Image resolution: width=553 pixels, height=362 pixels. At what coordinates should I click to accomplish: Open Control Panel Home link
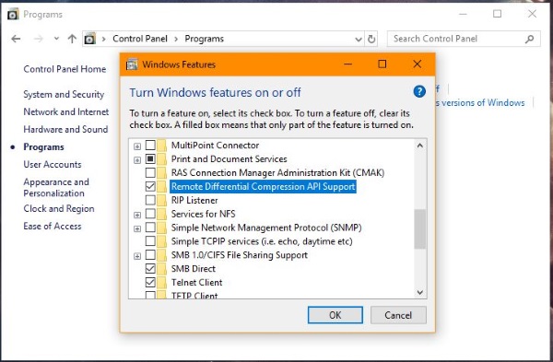point(65,69)
